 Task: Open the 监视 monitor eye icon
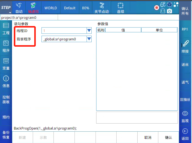click(185, 116)
